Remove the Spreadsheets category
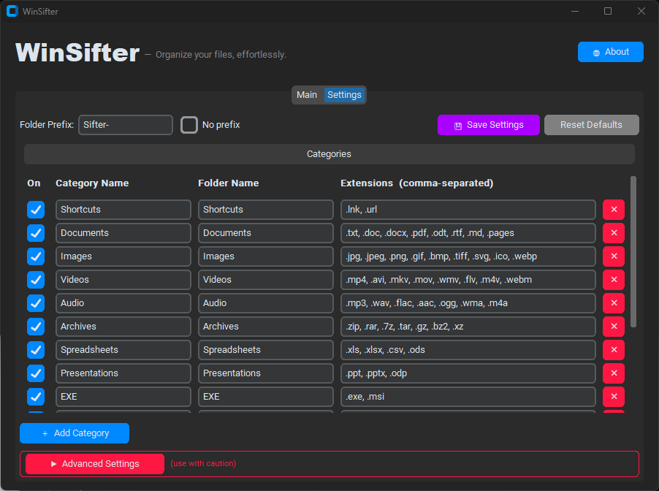The width and height of the screenshot is (659, 491). (x=614, y=350)
